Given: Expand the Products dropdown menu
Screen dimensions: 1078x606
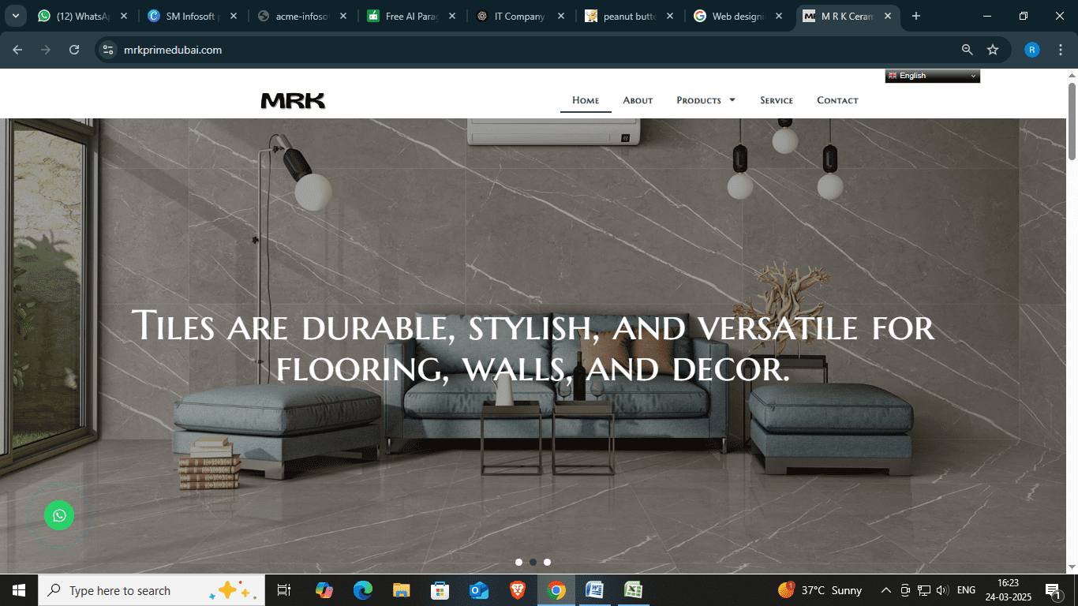Looking at the screenshot, I should (706, 100).
